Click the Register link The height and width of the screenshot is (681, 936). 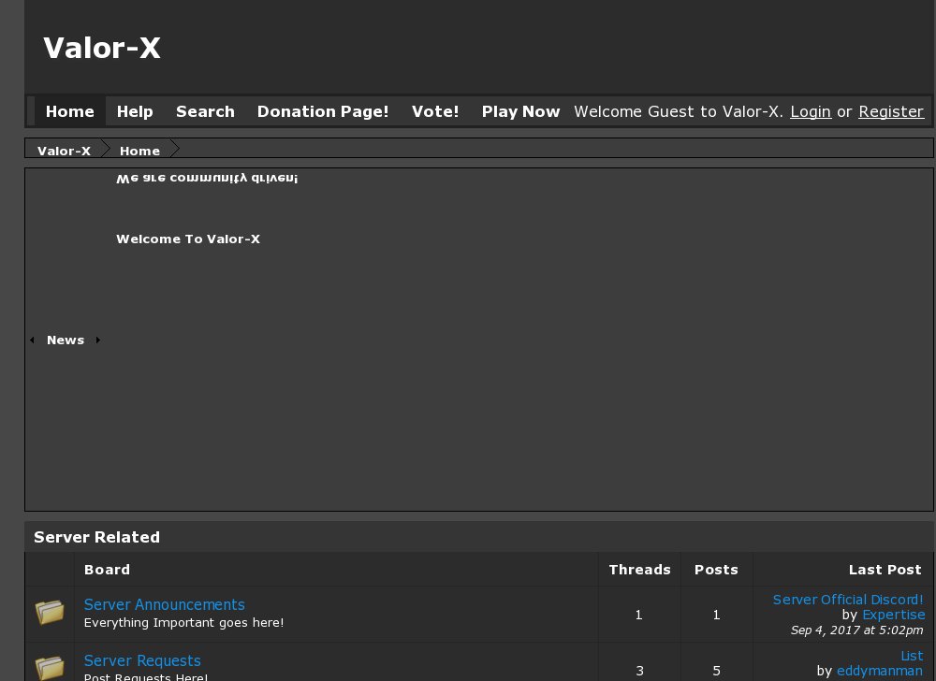(891, 111)
